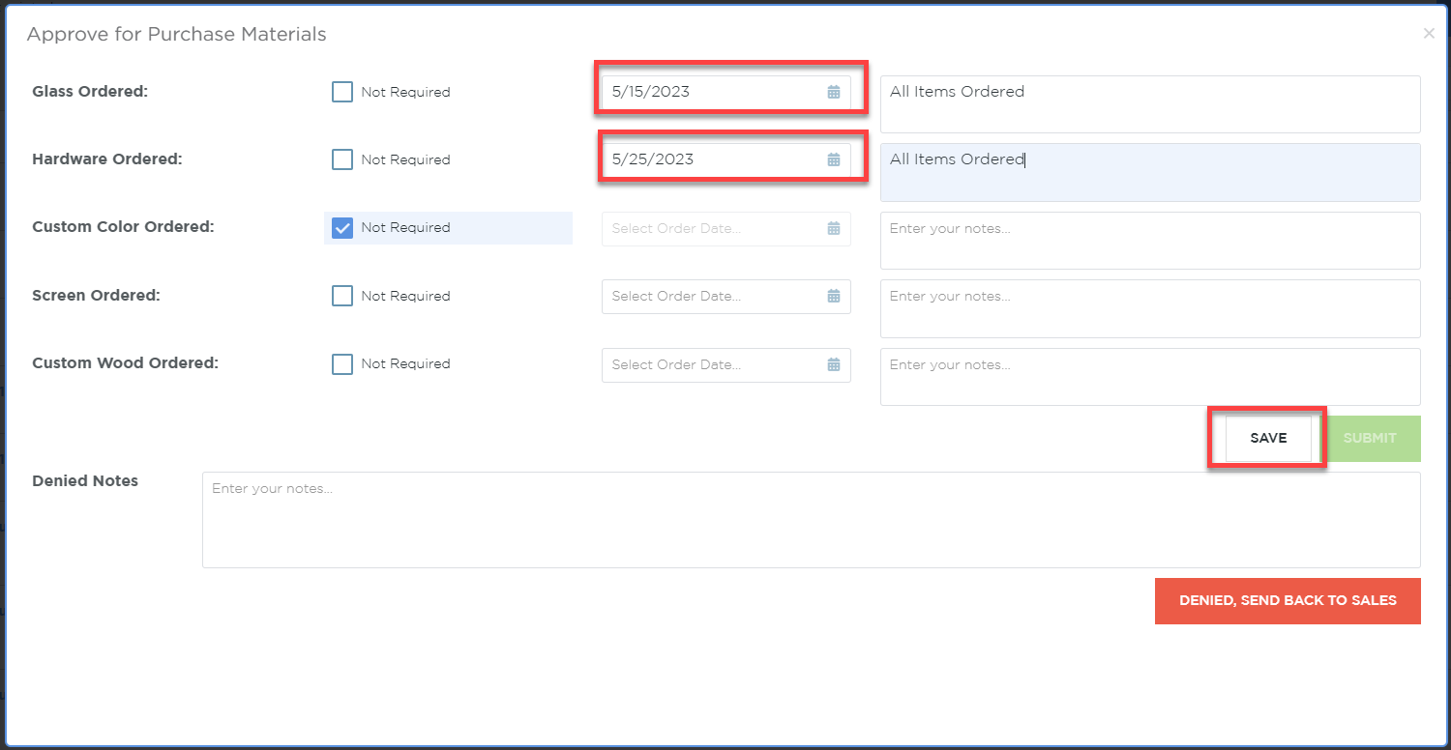Check Not Required for Custom Wood Ordered
Viewport: 1451px width, 750px height.
[342, 364]
